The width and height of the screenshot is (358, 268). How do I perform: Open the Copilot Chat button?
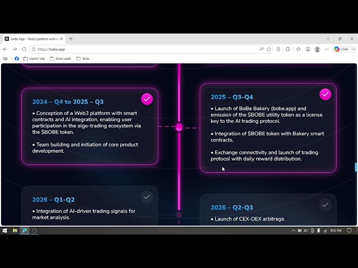[x=341, y=49]
